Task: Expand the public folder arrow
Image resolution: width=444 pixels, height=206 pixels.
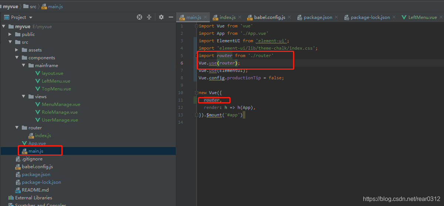Action: point(10,34)
